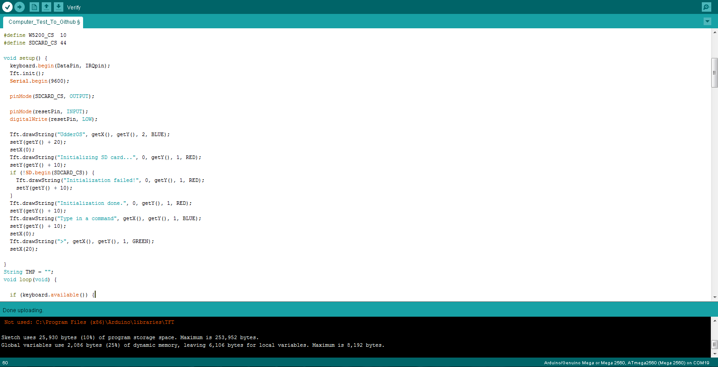Click the keyboard.begin(DataPin, IRQpin) line
This screenshot has height=367, width=718.
coord(60,66)
